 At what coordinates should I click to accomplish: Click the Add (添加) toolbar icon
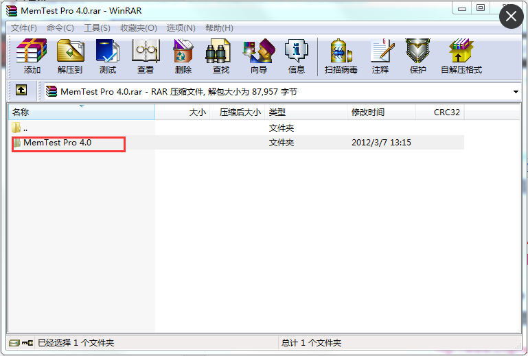coord(32,56)
